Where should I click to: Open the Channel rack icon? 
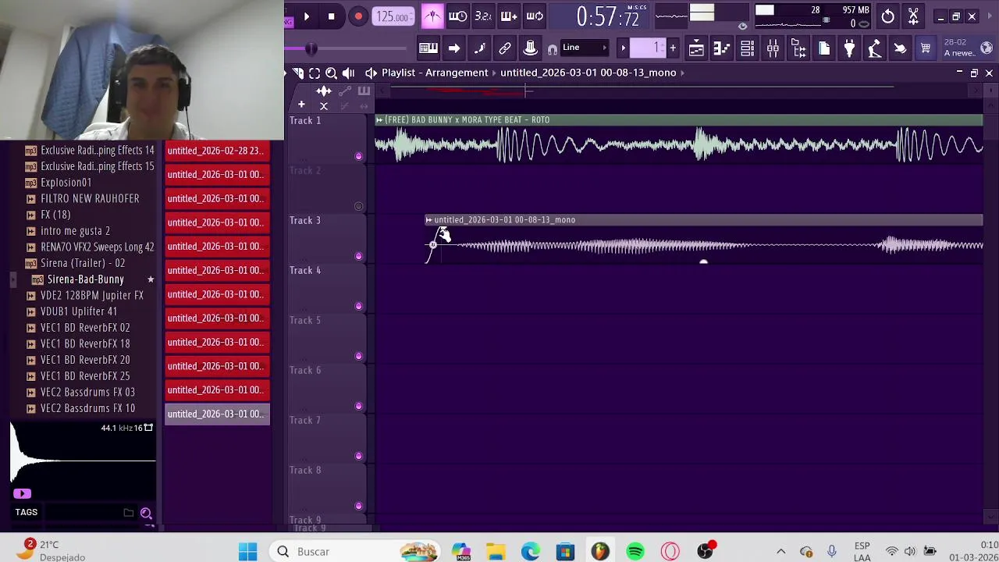[747, 48]
